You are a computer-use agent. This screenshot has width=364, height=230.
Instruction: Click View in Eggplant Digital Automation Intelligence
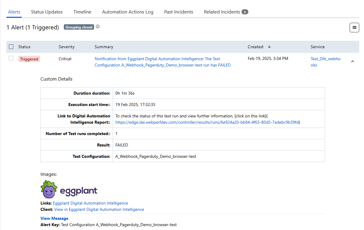pyautogui.click(x=99, y=209)
